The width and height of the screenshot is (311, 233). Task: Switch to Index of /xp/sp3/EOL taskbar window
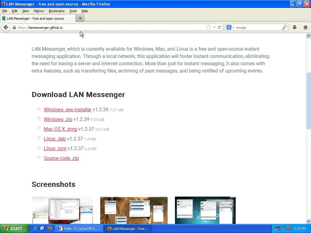click(x=79, y=229)
